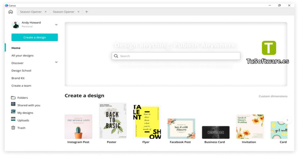Choose the floral wedding Invitation thumbnail
299x156 pixels.
coord(250,127)
